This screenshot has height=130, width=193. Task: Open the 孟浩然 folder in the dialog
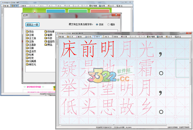tap(31, 51)
